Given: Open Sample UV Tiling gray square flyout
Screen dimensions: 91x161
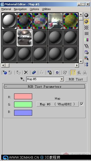Looking at the screenshot, I should (x=86, y=34).
